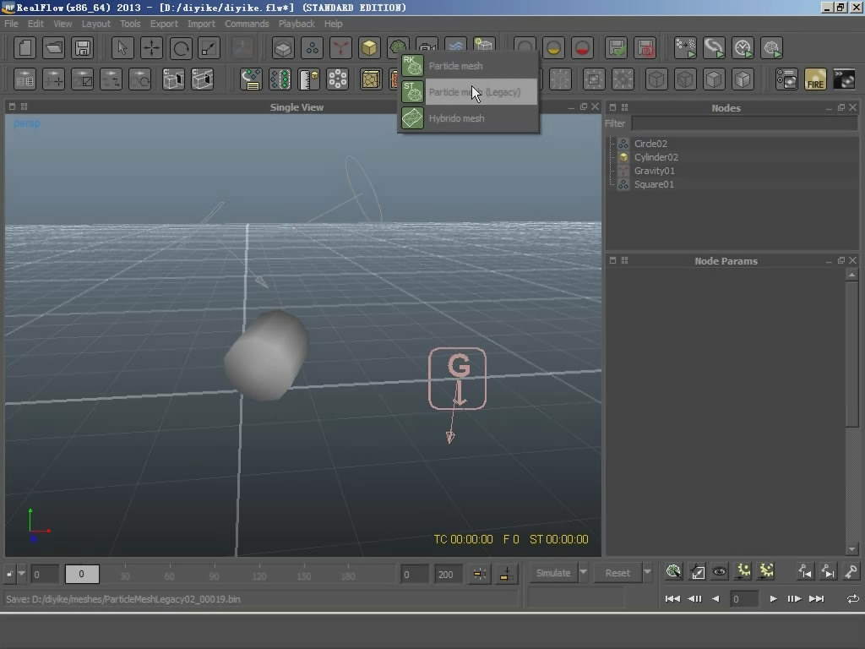The image size is (865, 649).
Task: Click the timeline at frame 90
Action: point(214,573)
